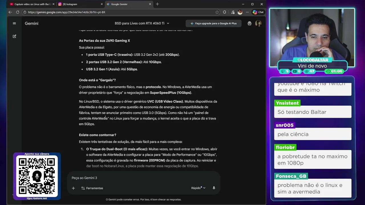Click the Gemini disclaimer text at bottom
The image size is (365, 205).
(143, 200)
